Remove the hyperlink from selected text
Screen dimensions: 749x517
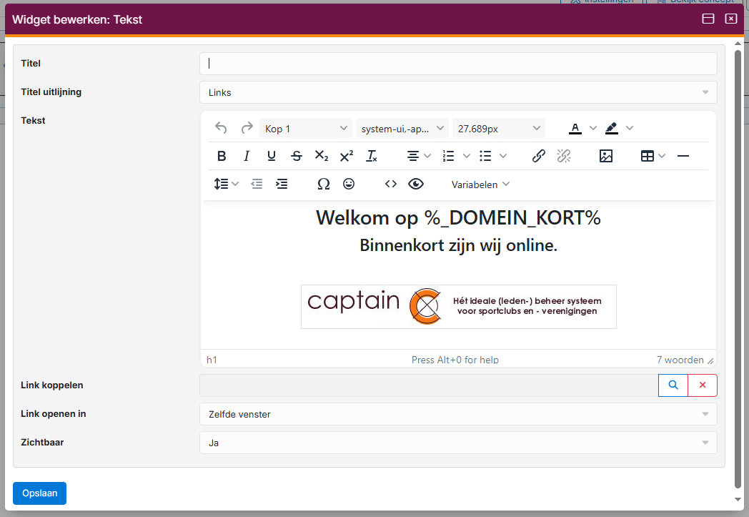point(563,155)
